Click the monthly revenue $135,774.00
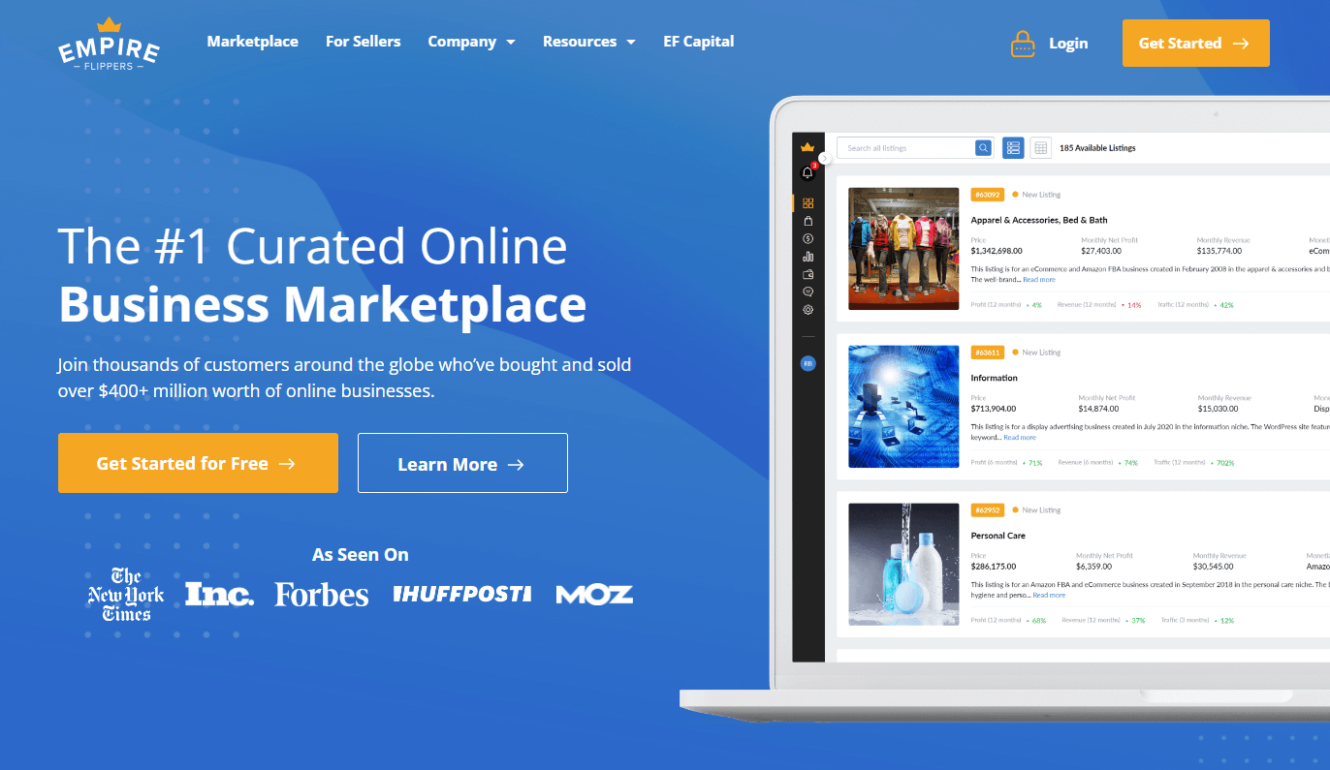The height and width of the screenshot is (770, 1330). coord(1219,251)
